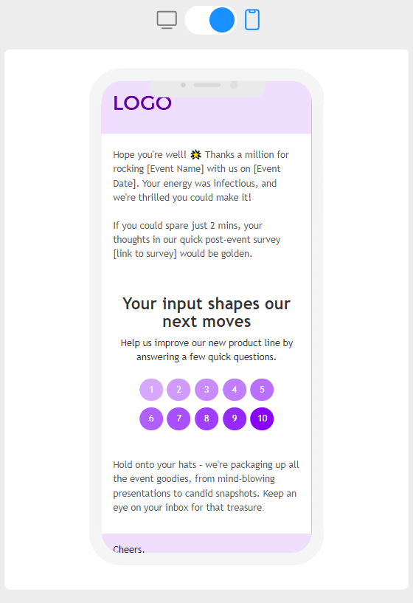413x603 pixels.
Task: Select rating circle number 2
Action: click(x=178, y=390)
